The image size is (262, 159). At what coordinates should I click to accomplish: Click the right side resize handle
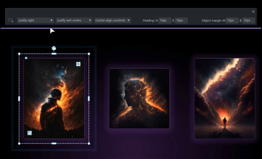pos(89,99)
